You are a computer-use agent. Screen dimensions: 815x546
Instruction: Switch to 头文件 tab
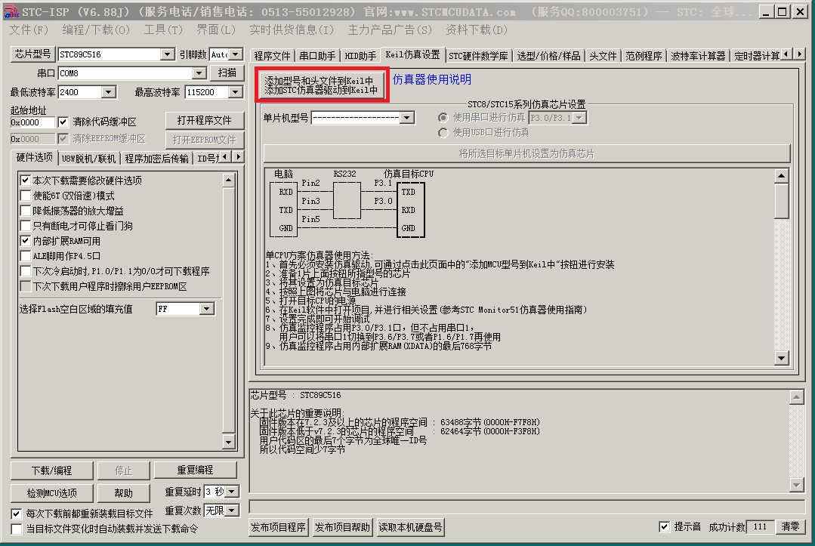(x=603, y=56)
